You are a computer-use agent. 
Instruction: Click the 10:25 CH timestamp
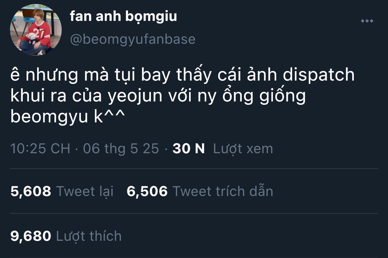coord(40,149)
